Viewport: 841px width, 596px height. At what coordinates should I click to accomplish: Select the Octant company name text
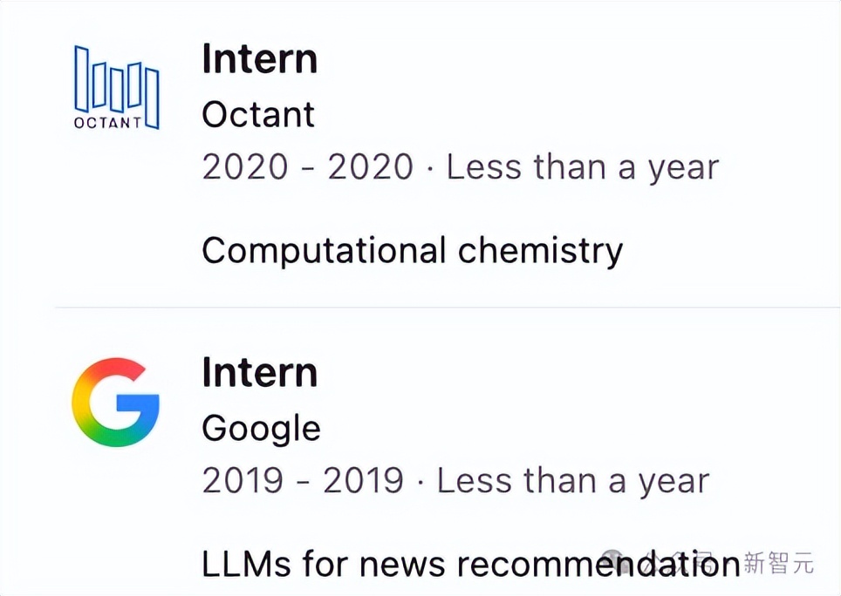click(258, 114)
